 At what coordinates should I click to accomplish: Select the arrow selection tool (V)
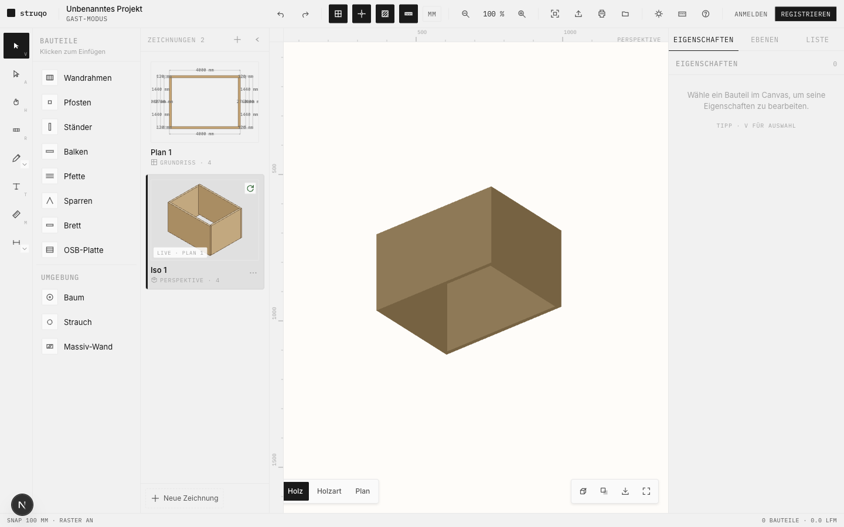click(x=16, y=46)
